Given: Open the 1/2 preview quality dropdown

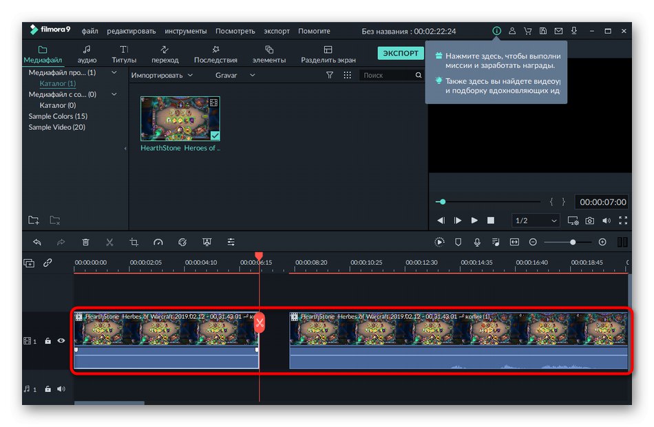Looking at the screenshot, I should pyautogui.click(x=535, y=221).
